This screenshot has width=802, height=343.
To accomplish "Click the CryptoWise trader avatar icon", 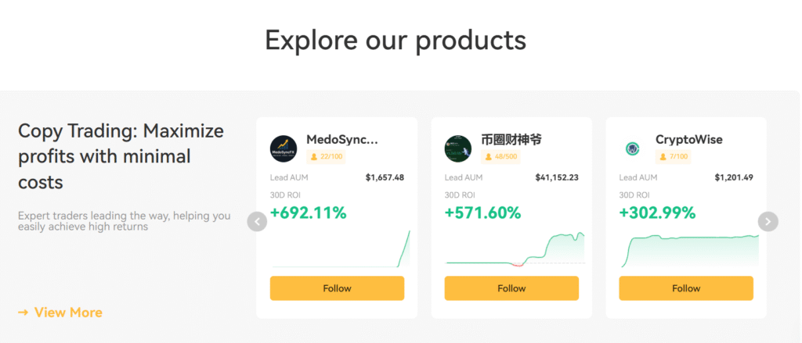I will [x=633, y=148].
